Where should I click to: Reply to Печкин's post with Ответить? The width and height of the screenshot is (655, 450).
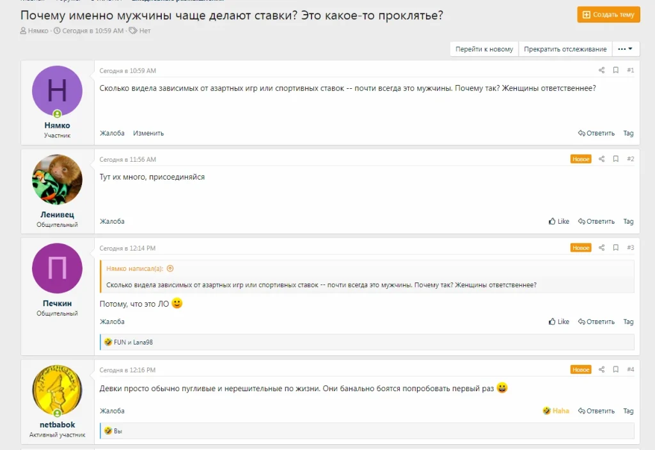(x=596, y=322)
